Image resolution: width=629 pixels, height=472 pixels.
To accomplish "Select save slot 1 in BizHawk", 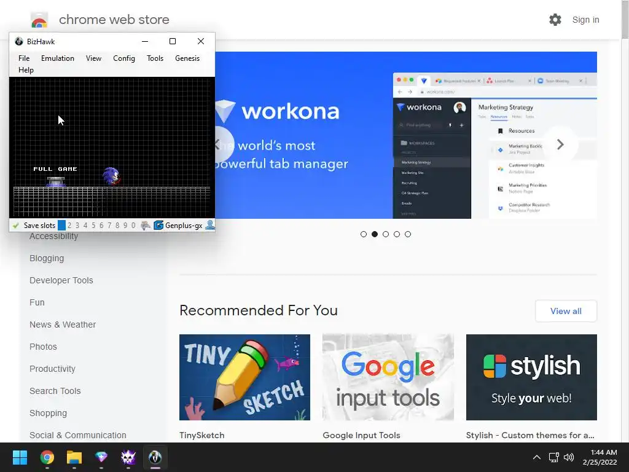I will (61, 225).
